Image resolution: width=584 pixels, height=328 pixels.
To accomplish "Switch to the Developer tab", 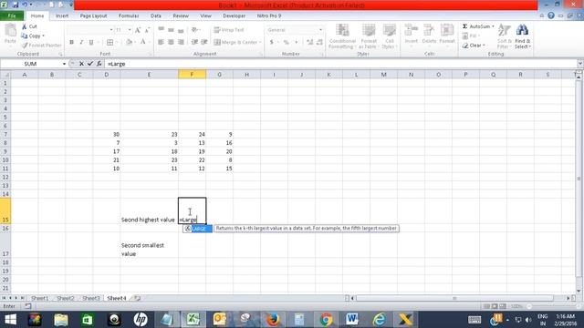I will click(234, 16).
